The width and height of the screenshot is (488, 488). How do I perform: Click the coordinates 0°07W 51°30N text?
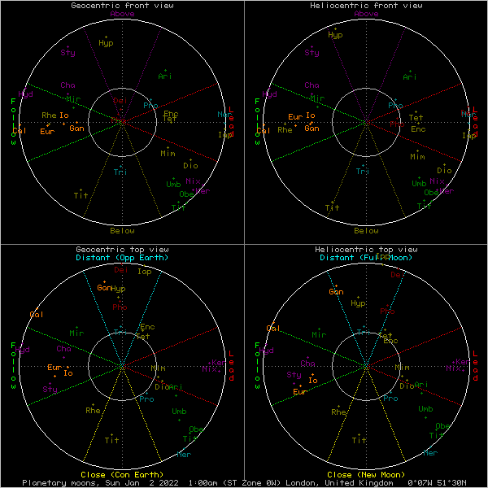437,482
